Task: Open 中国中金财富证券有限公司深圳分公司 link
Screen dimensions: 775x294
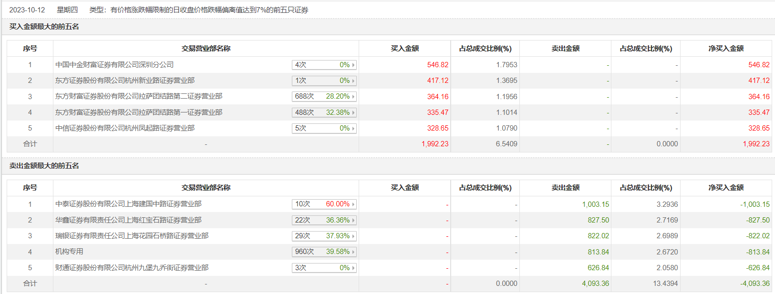Action: [114, 65]
